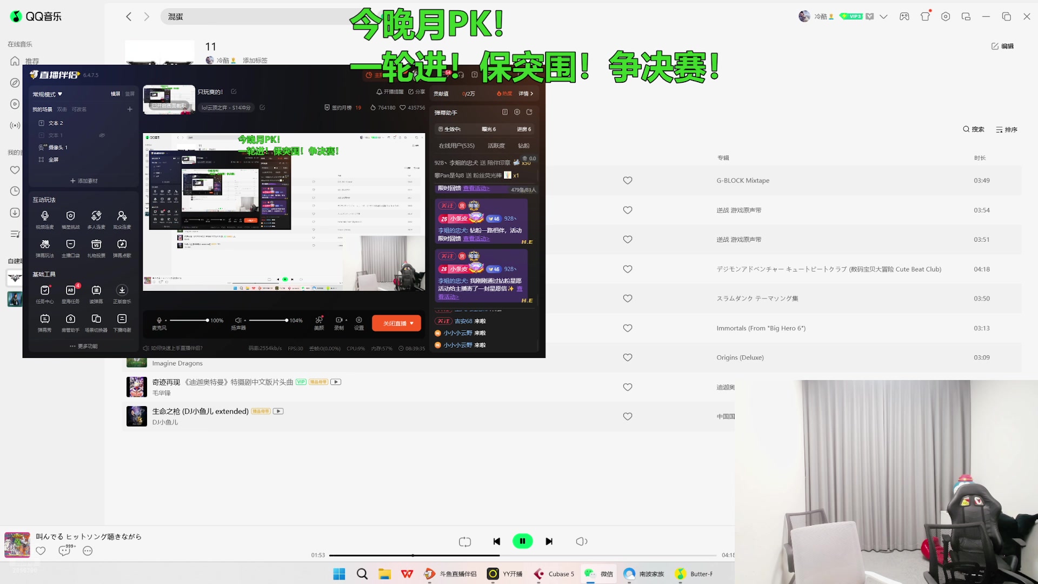Viewport: 1038px width, 584px height.
Task: Open 详情 contribution details chevron
Action: click(526, 94)
